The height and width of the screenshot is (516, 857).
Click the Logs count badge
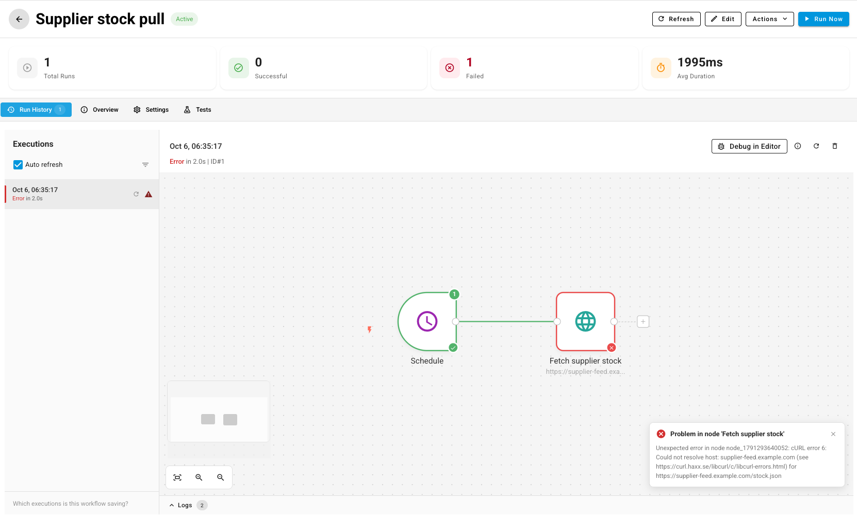[202, 505]
